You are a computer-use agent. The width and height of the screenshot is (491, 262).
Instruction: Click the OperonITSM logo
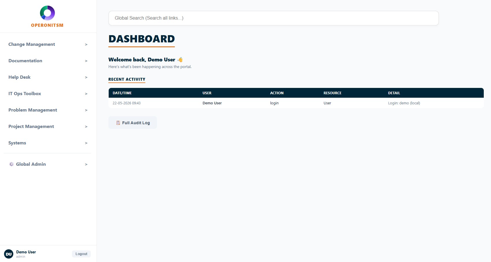click(x=47, y=13)
